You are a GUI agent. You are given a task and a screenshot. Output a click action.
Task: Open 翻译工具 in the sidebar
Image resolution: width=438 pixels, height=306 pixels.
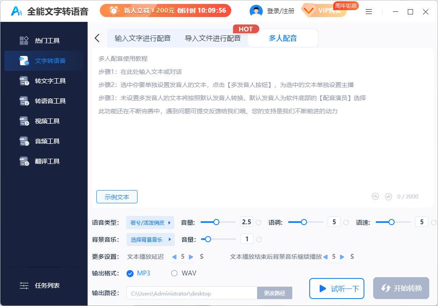coord(44,161)
